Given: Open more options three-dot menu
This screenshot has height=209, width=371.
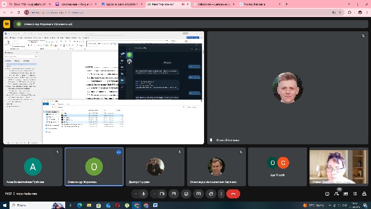Looking at the screenshot, I should click(x=221, y=194).
